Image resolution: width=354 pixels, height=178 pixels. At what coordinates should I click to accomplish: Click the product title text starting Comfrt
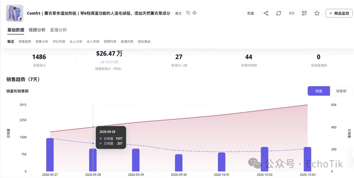(x=98, y=13)
